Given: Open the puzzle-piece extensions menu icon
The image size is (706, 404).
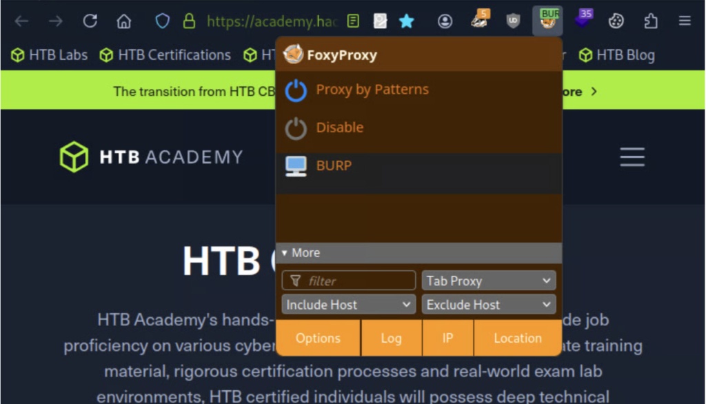Looking at the screenshot, I should (x=650, y=21).
